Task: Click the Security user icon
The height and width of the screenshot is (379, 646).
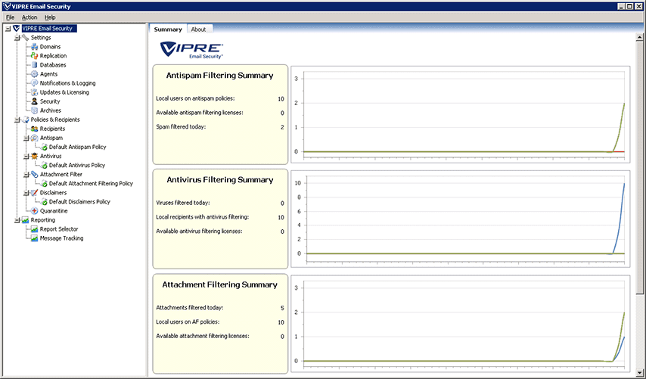Action: [x=34, y=101]
